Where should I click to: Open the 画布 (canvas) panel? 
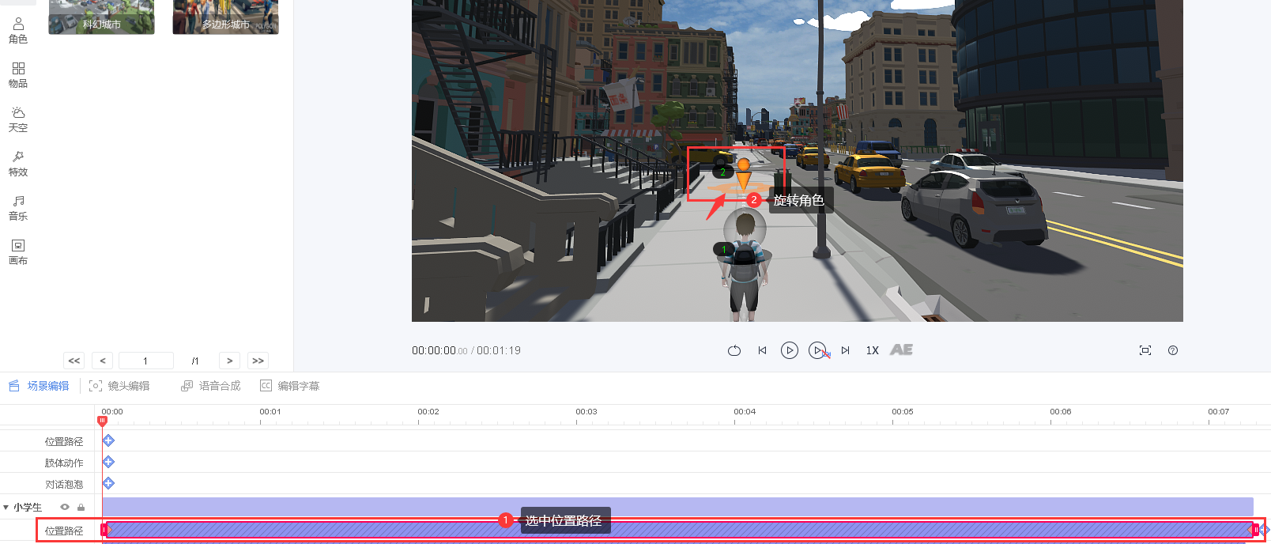tap(18, 251)
